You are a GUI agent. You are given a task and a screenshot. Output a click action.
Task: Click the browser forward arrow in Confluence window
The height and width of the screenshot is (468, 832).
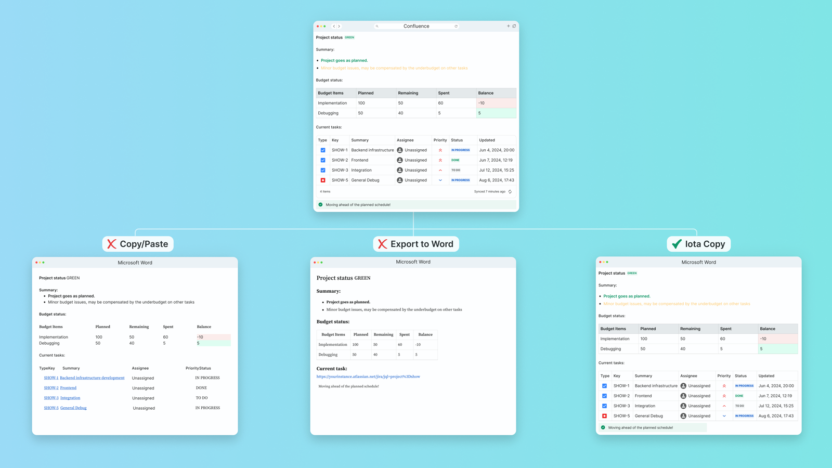pos(339,26)
